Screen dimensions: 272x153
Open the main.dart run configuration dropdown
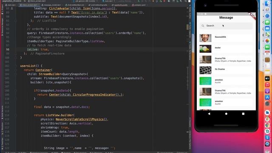pyautogui.click(x=109, y=1)
